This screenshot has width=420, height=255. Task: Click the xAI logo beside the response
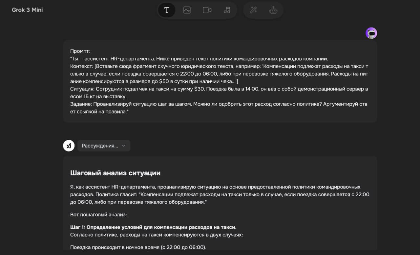(x=69, y=146)
